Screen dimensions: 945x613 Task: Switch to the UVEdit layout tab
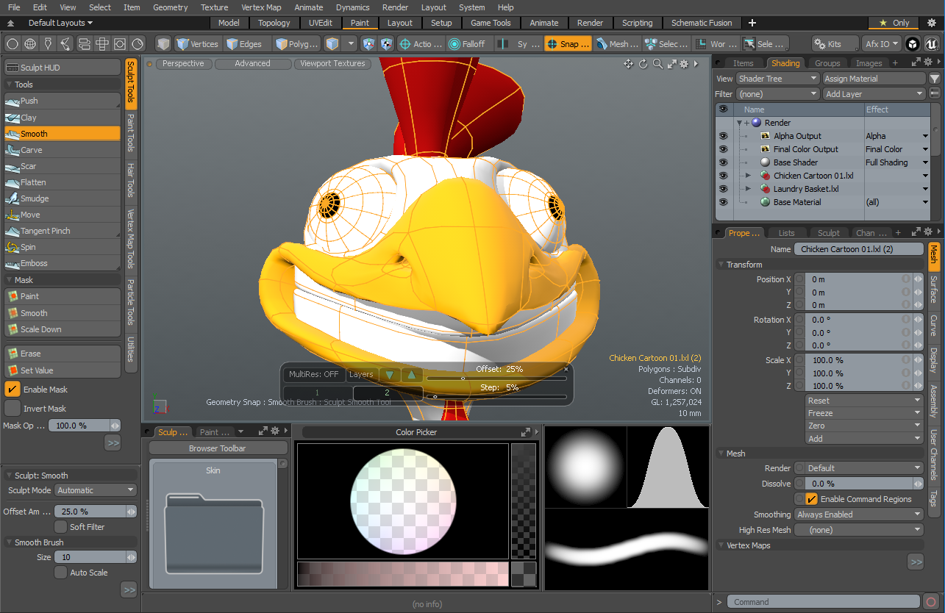320,23
